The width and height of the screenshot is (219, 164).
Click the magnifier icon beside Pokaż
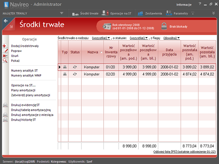5,60
